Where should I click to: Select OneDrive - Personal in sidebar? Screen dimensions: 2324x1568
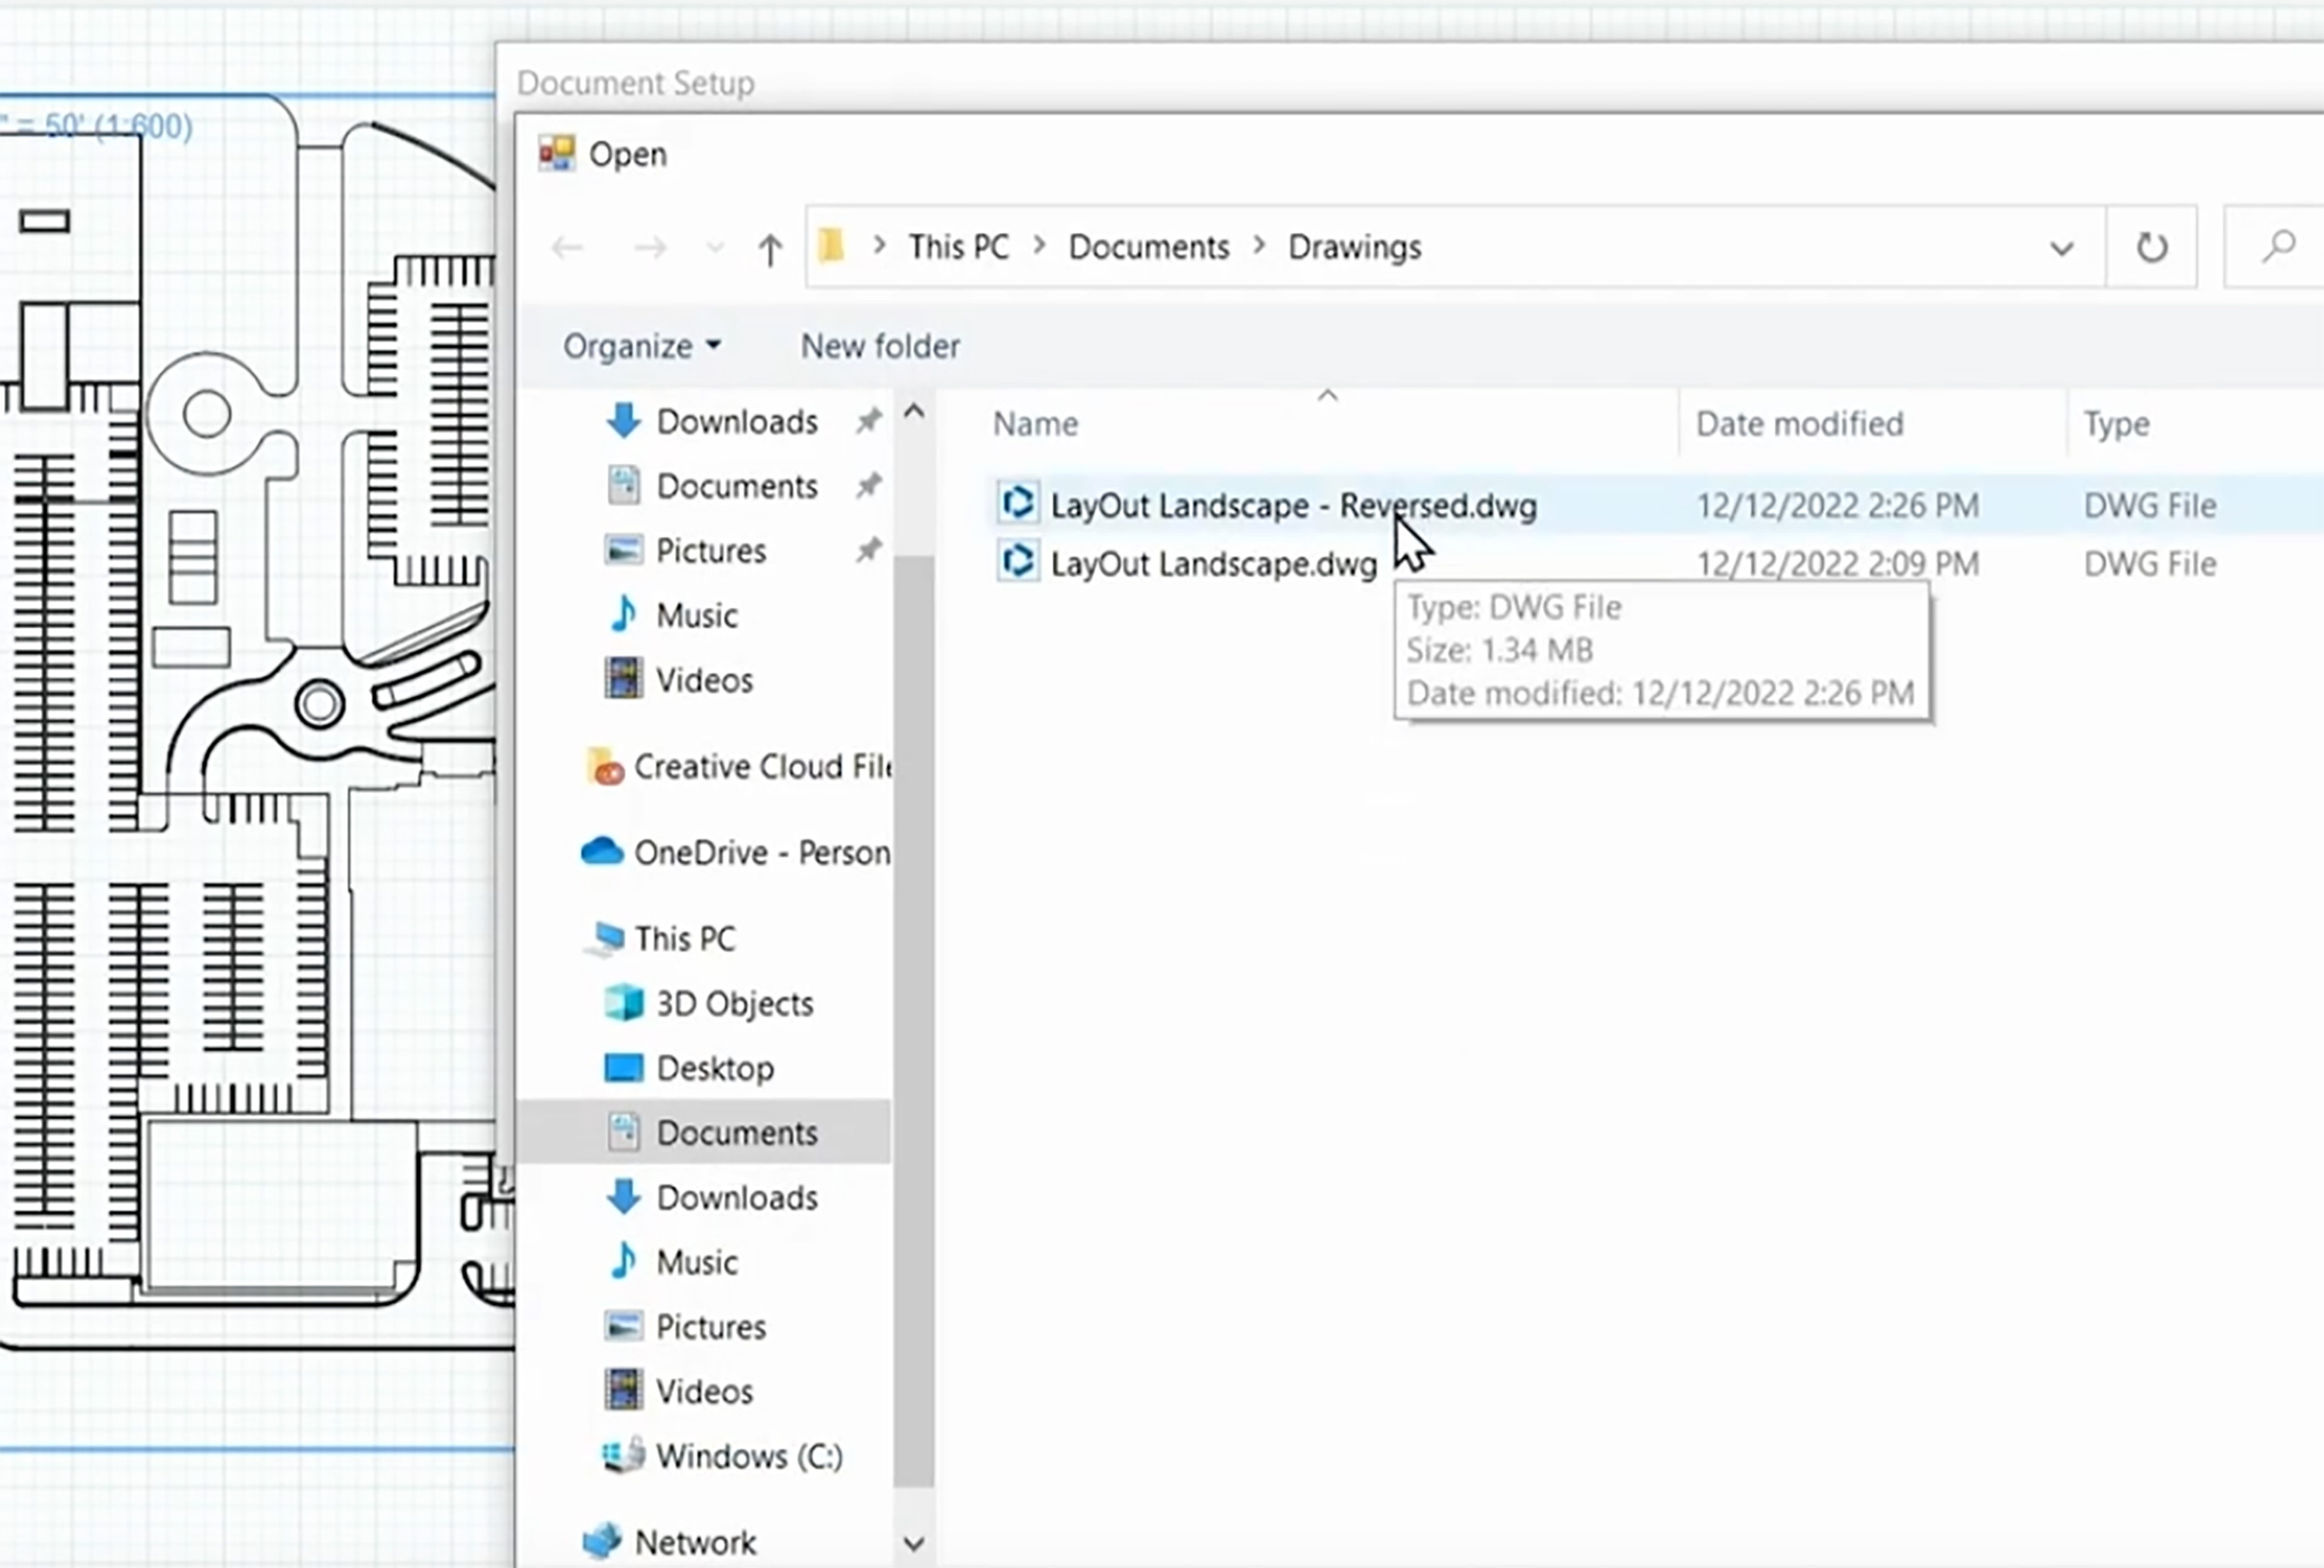click(760, 853)
